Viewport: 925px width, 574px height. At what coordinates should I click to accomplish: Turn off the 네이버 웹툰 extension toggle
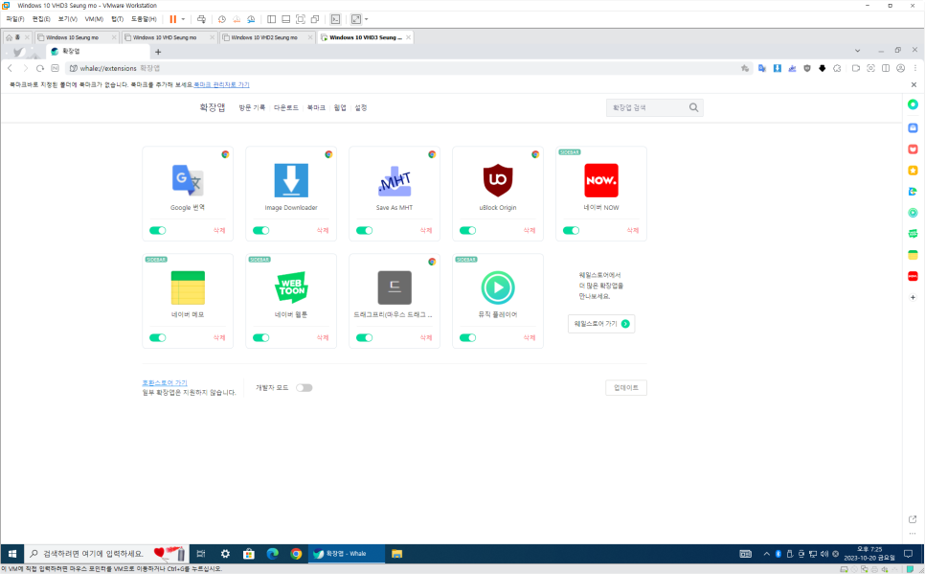point(260,337)
